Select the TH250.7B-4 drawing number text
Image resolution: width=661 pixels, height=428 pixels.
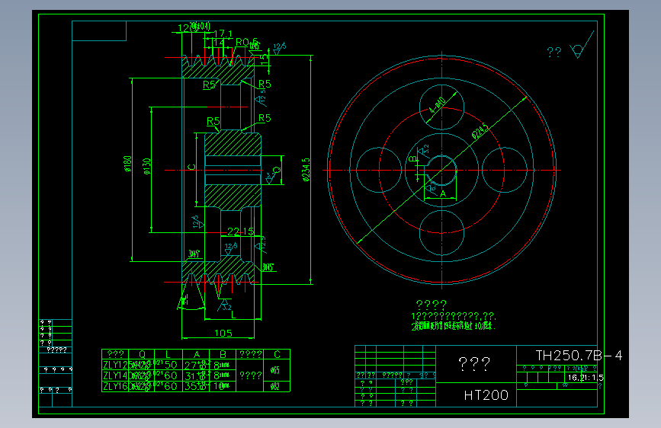tap(579, 356)
